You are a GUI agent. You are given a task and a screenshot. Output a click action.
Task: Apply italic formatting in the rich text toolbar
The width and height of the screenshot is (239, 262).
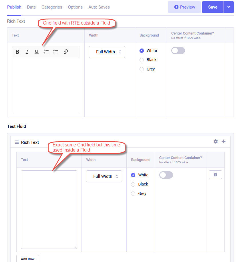(x=27, y=52)
